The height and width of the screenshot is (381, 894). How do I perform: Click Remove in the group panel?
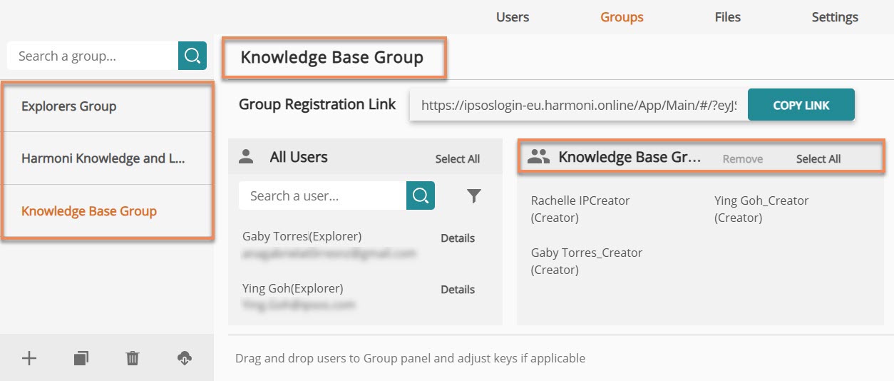(743, 159)
